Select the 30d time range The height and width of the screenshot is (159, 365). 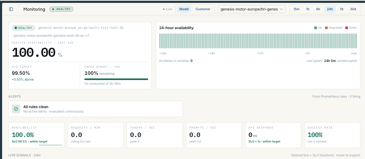(x=353, y=9)
